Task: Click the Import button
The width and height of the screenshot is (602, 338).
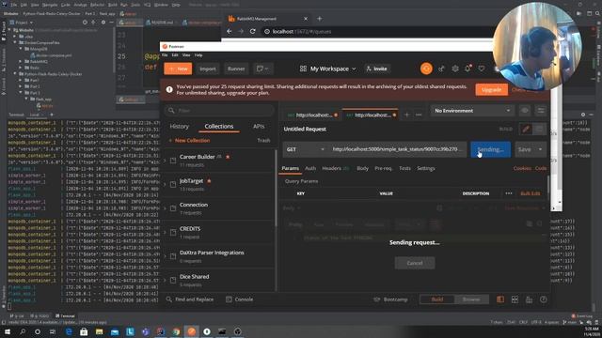Action: [x=208, y=69]
